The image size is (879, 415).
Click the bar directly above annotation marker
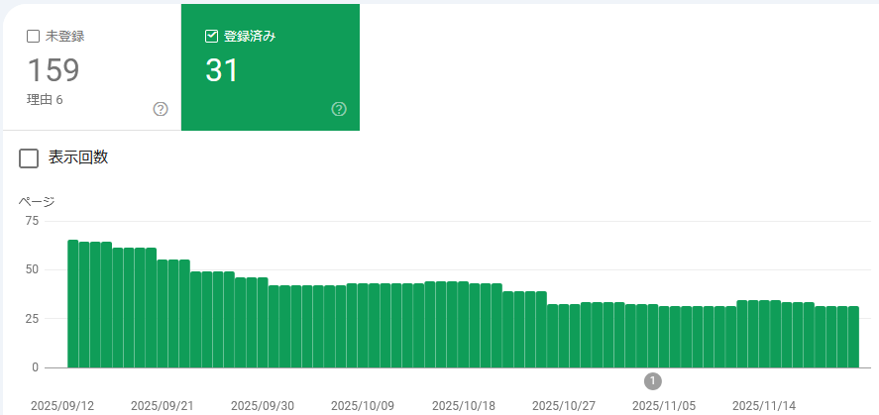[652, 336]
